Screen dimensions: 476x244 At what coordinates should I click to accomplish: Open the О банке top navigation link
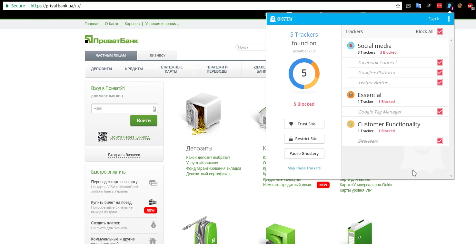[x=112, y=24]
